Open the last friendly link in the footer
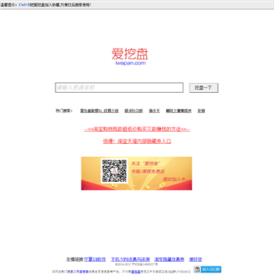 [196, 260]
